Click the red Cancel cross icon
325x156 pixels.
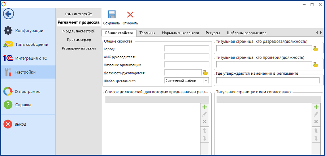(x=130, y=15)
